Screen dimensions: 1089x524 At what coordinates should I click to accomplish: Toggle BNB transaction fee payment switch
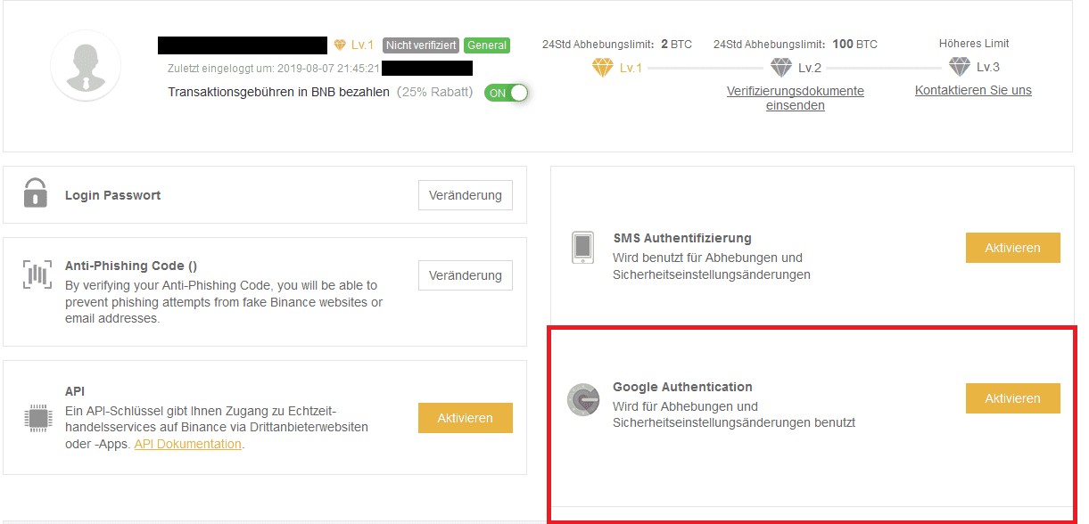click(506, 93)
